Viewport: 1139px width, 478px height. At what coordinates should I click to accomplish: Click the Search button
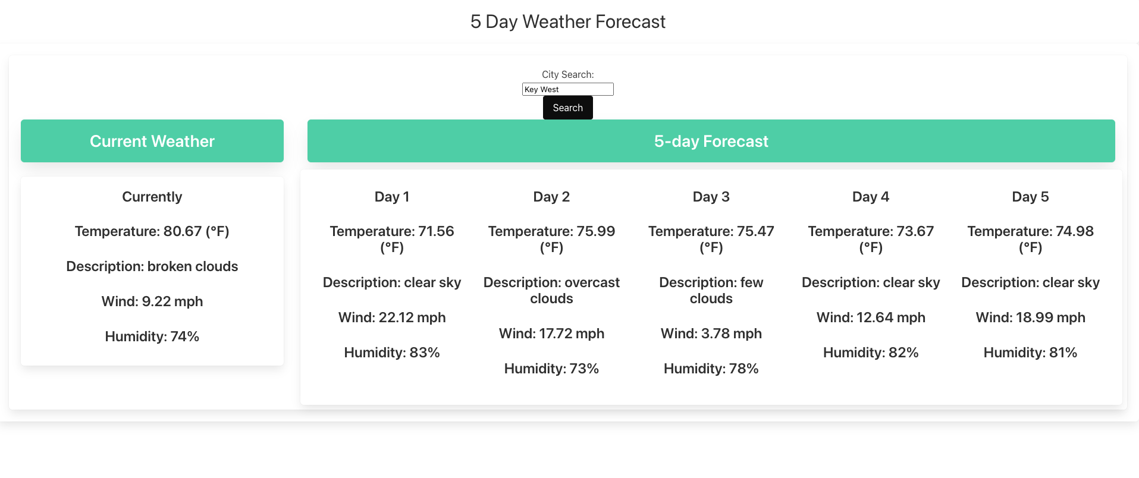pos(567,108)
